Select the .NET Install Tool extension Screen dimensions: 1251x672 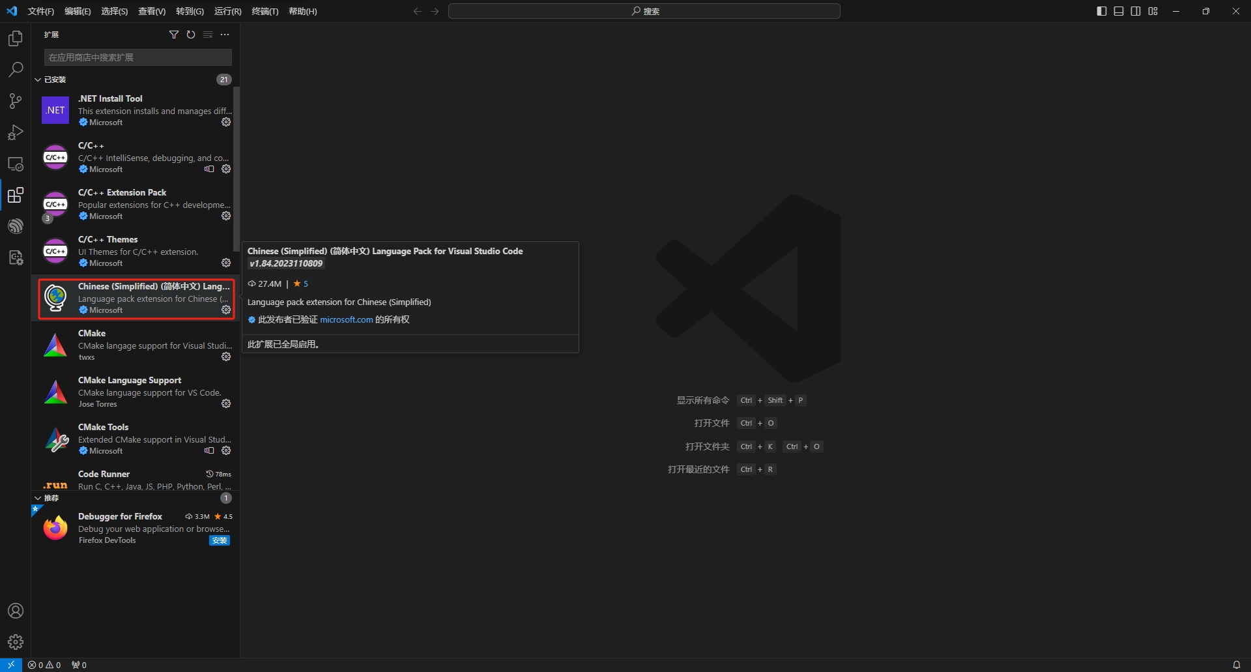[x=136, y=110]
